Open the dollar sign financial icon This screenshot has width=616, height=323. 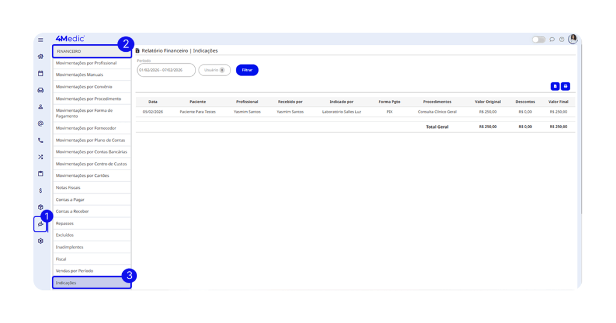click(x=40, y=191)
